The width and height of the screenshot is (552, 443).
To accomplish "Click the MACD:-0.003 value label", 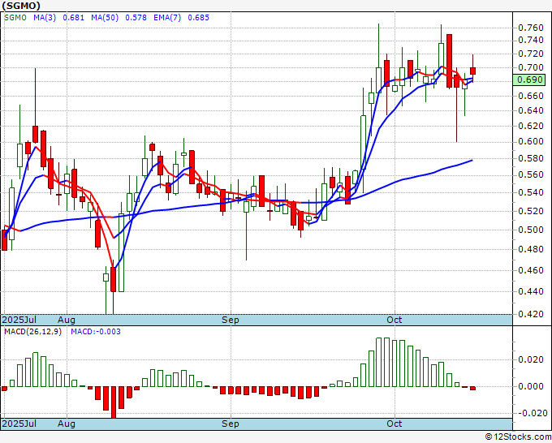I will point(96,332).
